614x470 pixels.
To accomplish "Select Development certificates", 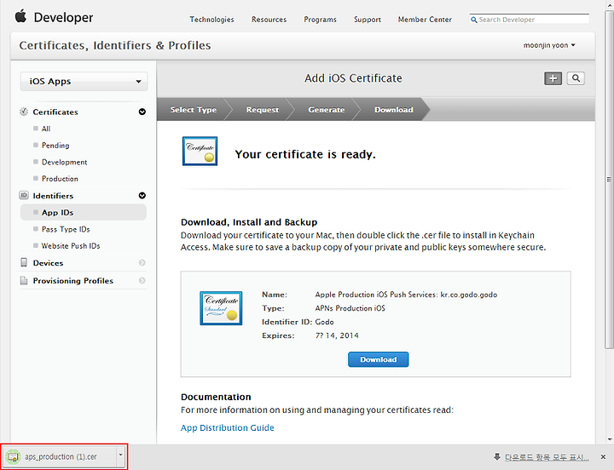I will [x=64, y=162].
